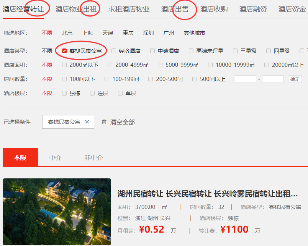
Task: Check the 2000-4999㎡ area checkbox
Action: point(110,65)
